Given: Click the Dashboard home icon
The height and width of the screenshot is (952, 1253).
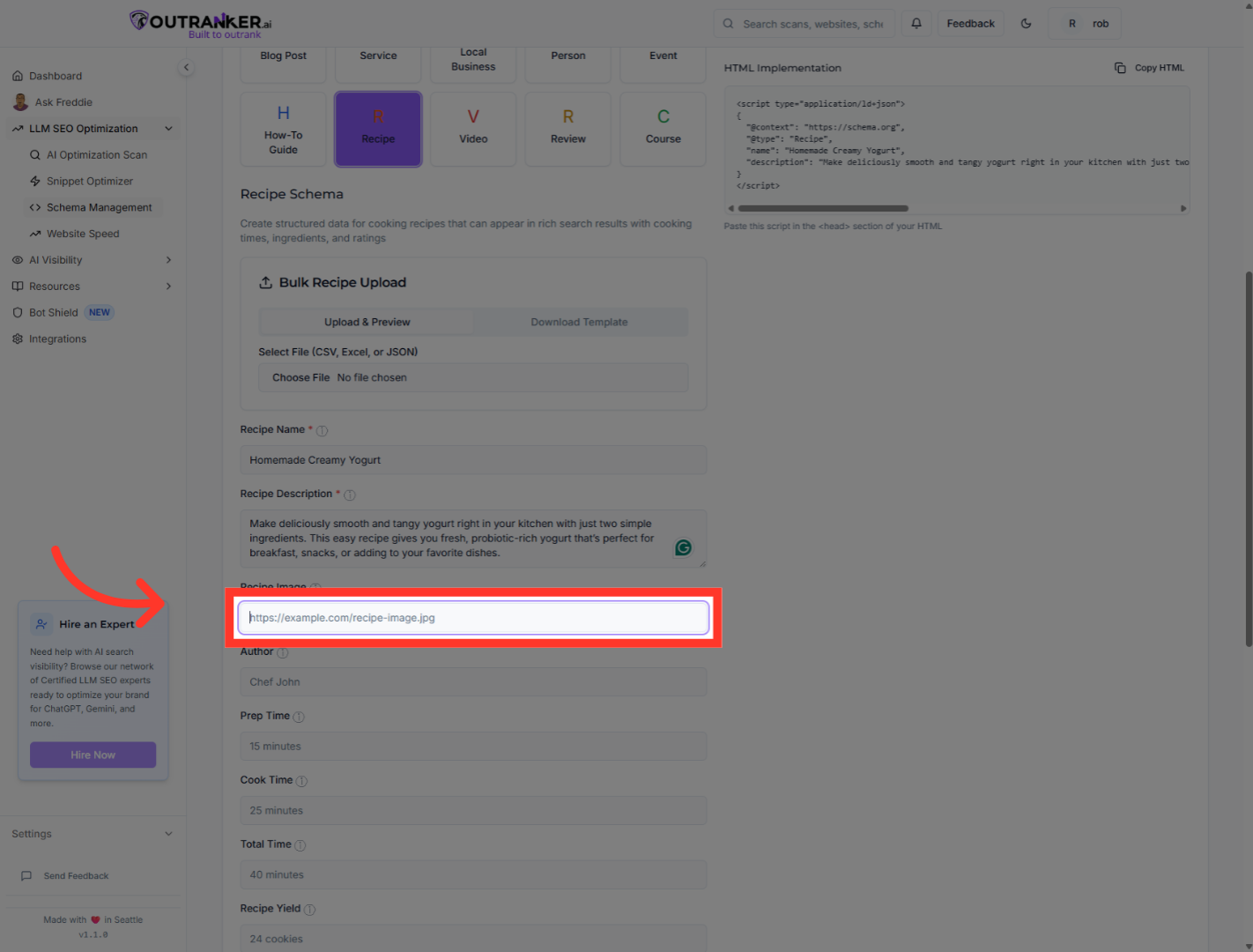Looking at the screenshot, I should click(x=18, y=76).
